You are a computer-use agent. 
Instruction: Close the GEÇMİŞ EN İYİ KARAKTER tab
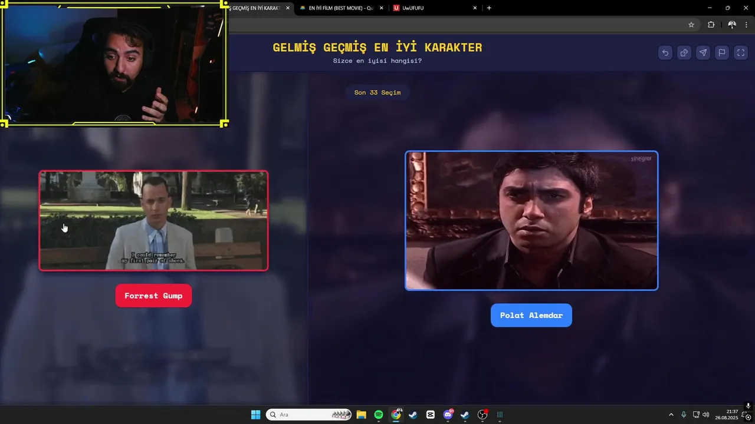point(288,8)
